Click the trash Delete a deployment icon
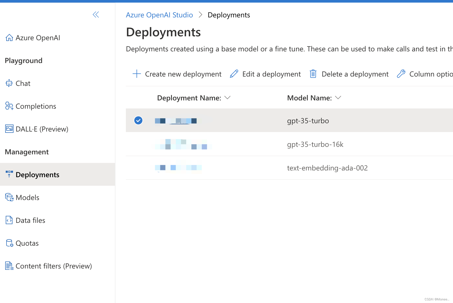This screenshot has width=453, height=303. point(313,74)
